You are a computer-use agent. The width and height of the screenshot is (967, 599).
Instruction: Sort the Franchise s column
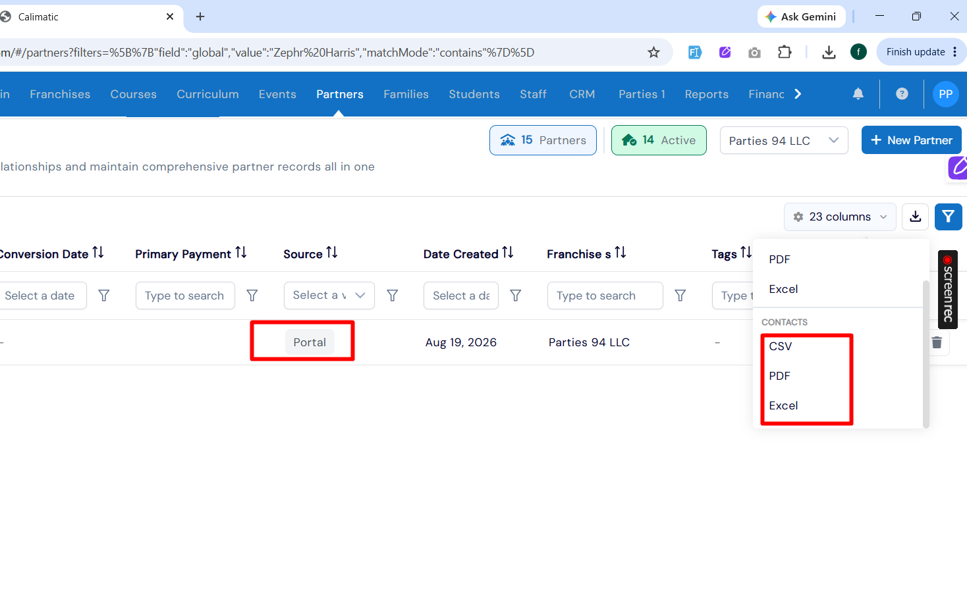coord(621,253)
